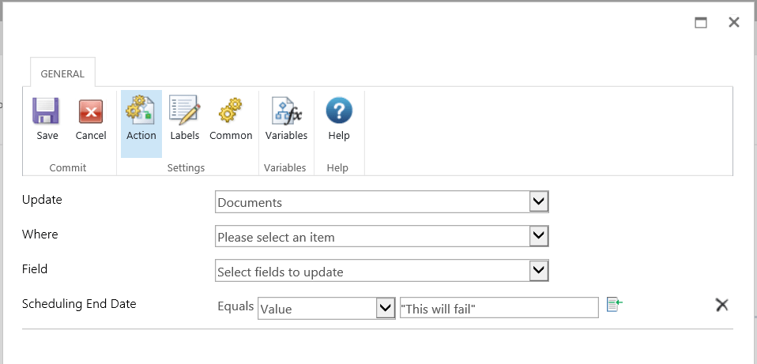
Task: Open the Update dropdown showing Documents
Action: tap(382, 202)
